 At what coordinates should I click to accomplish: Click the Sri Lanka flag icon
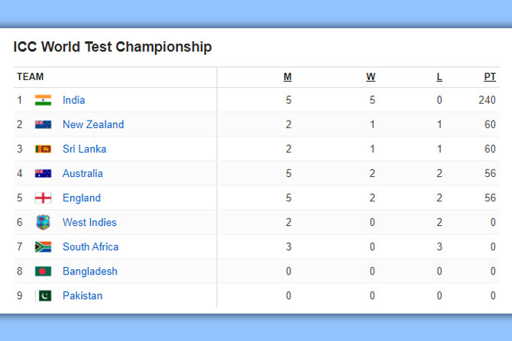tap(43, 149)
